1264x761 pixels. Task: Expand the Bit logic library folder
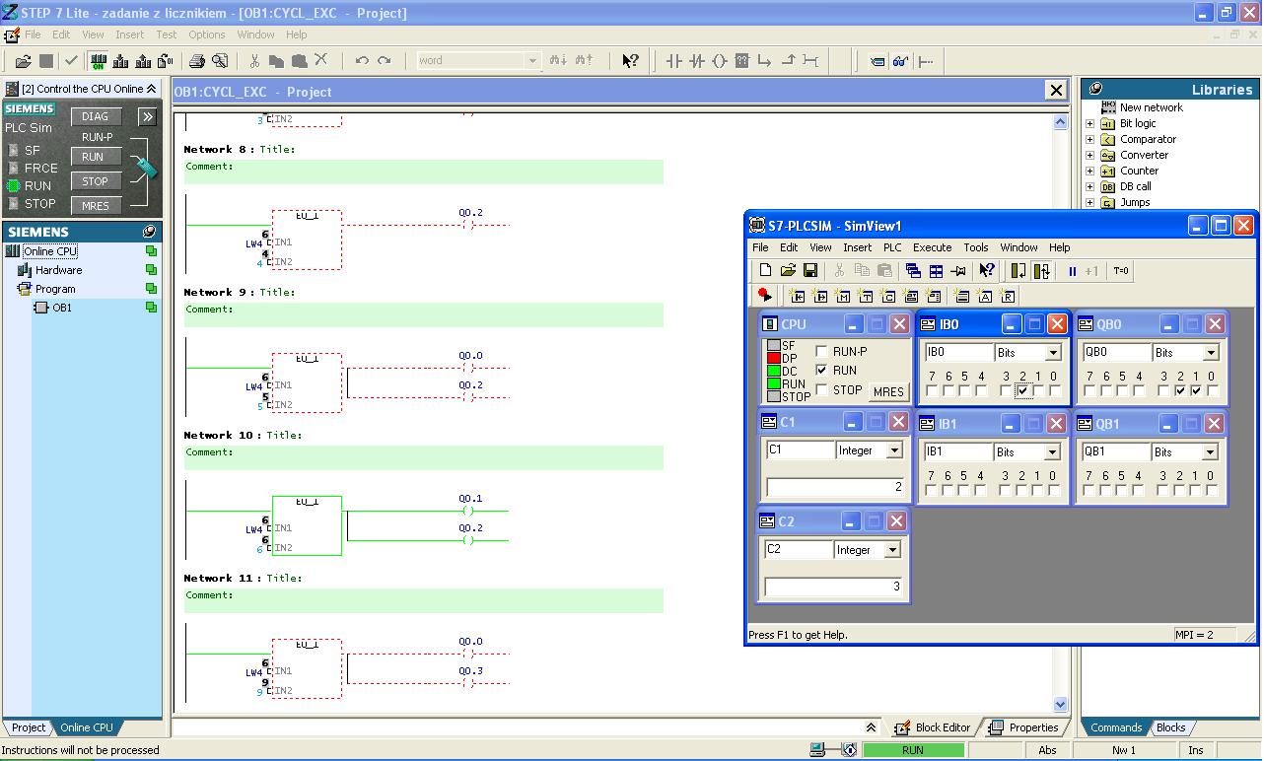tap(1089, 123)
